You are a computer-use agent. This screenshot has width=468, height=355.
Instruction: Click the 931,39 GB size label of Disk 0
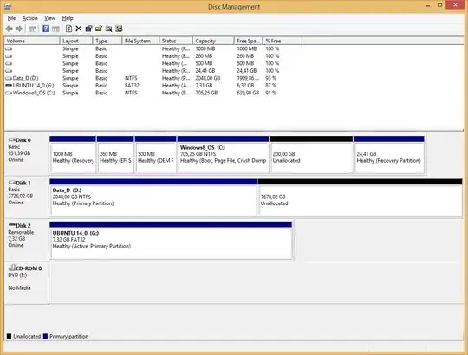coord(19,153)
